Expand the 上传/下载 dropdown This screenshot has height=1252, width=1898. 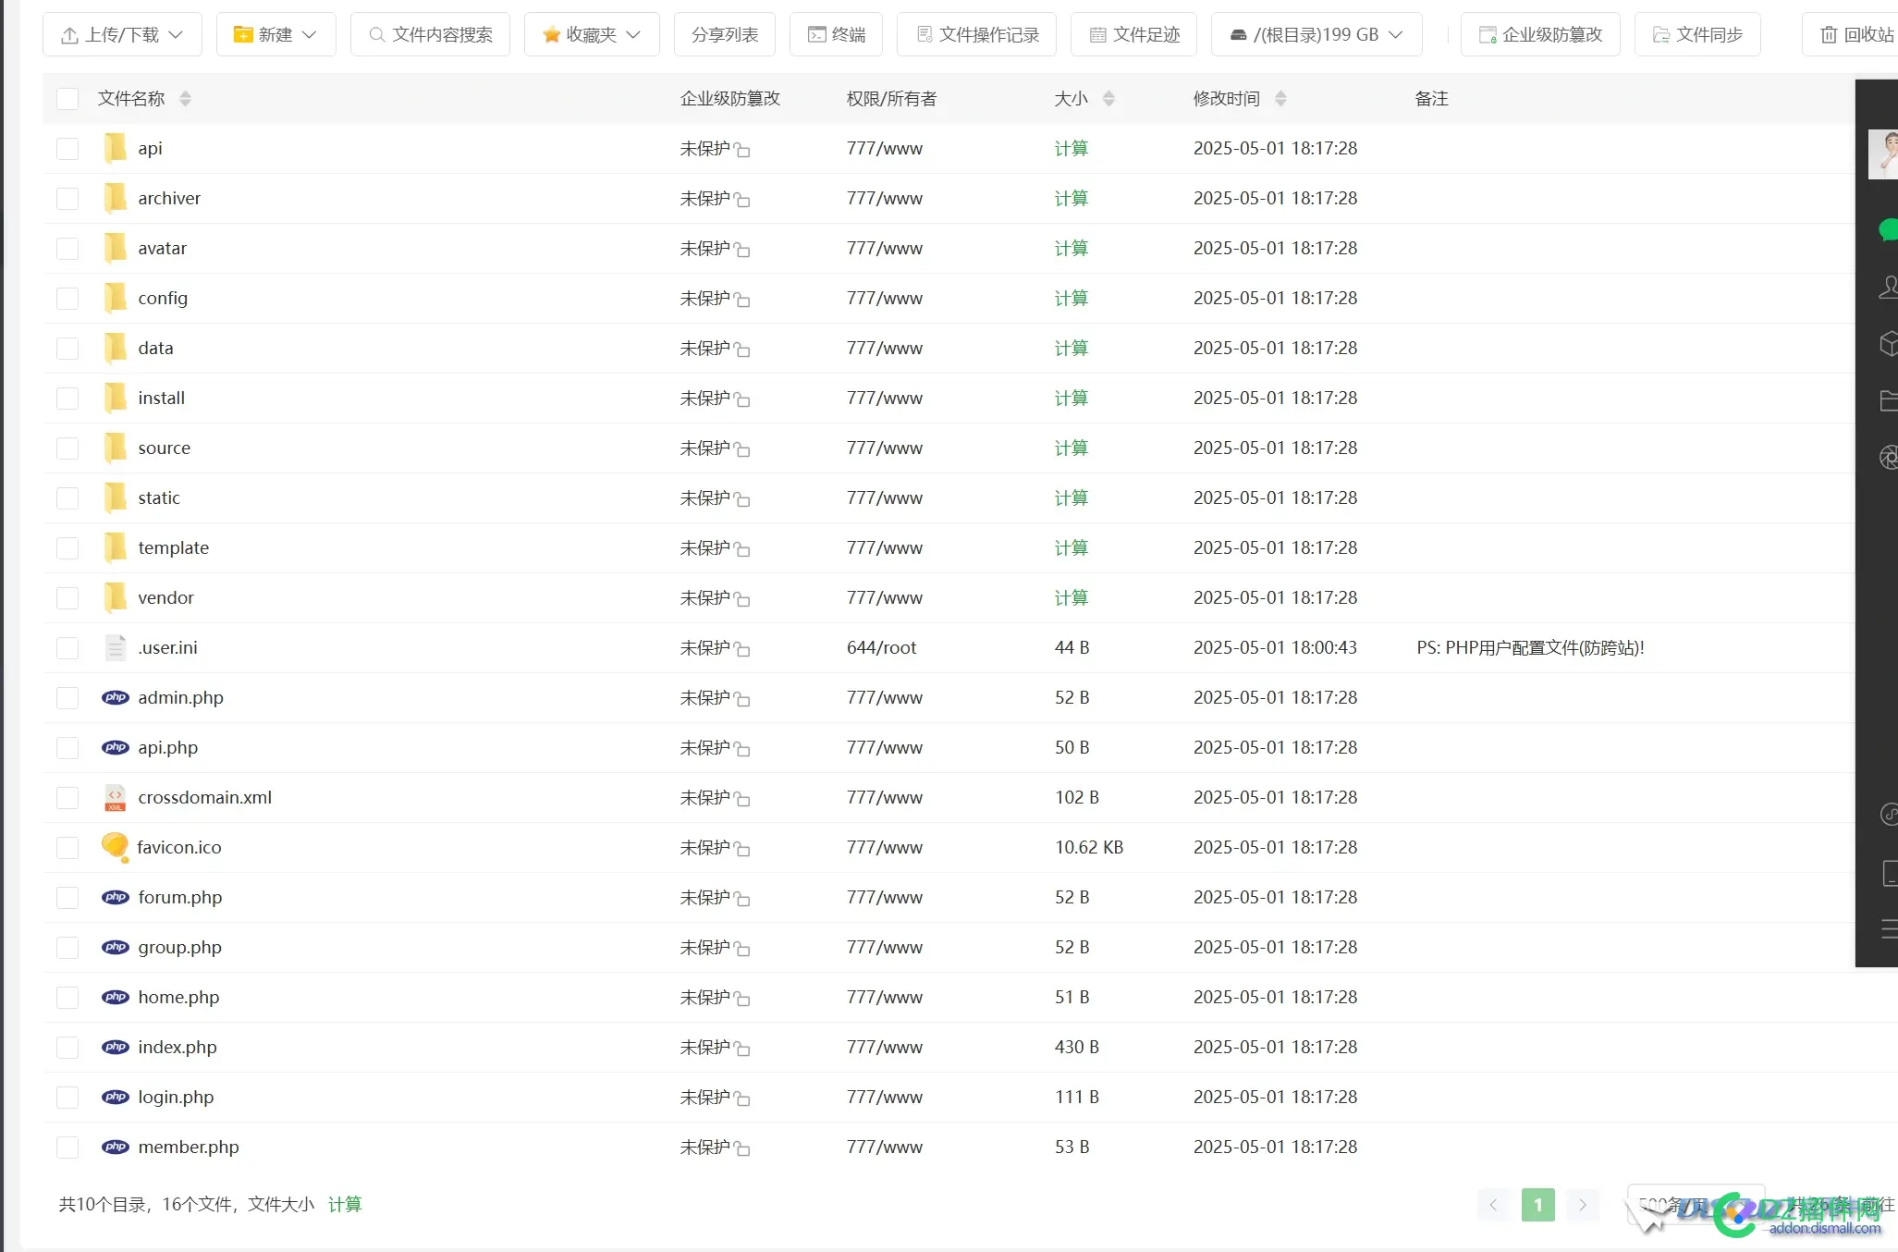[x=122, y=34]
